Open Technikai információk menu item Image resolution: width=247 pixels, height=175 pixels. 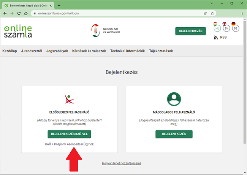(x=127, y=51)
